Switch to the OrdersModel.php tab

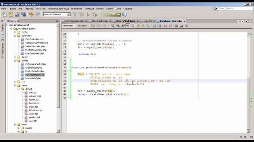click(x=126, y=21)
